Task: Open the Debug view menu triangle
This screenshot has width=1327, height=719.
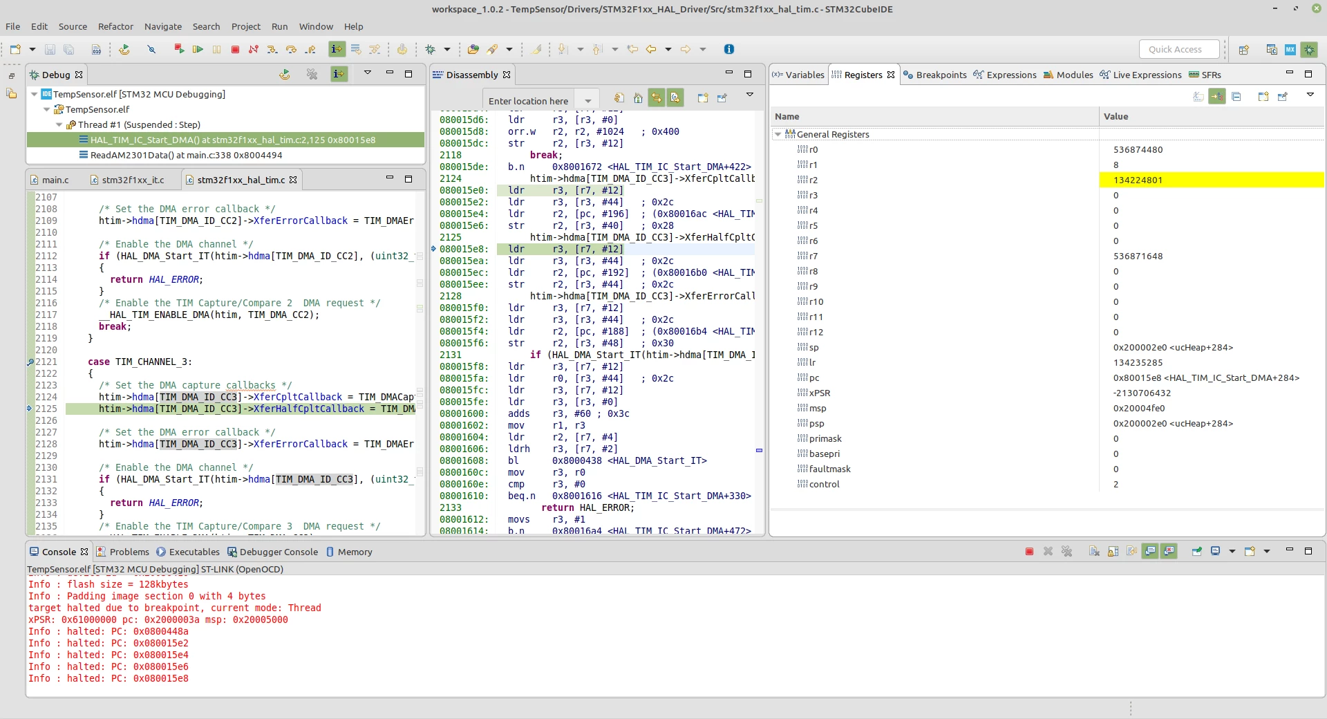Action: coord(368,73)
